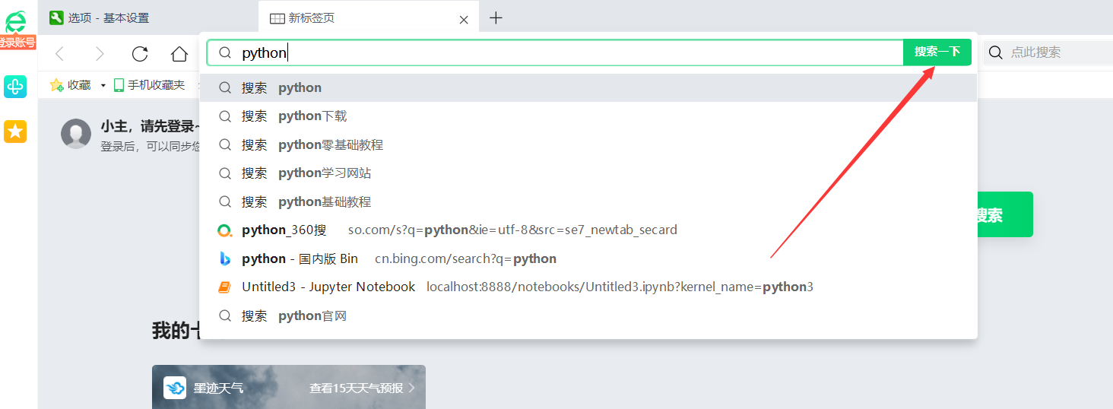Reload the page with refresh icon
The image size is (1113, 409).
140,53
